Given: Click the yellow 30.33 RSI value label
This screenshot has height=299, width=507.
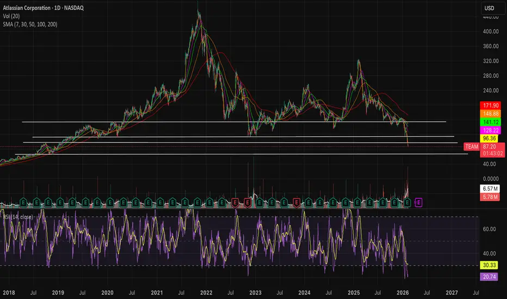Looking at the screenshot, I should [x=489, y=265].
